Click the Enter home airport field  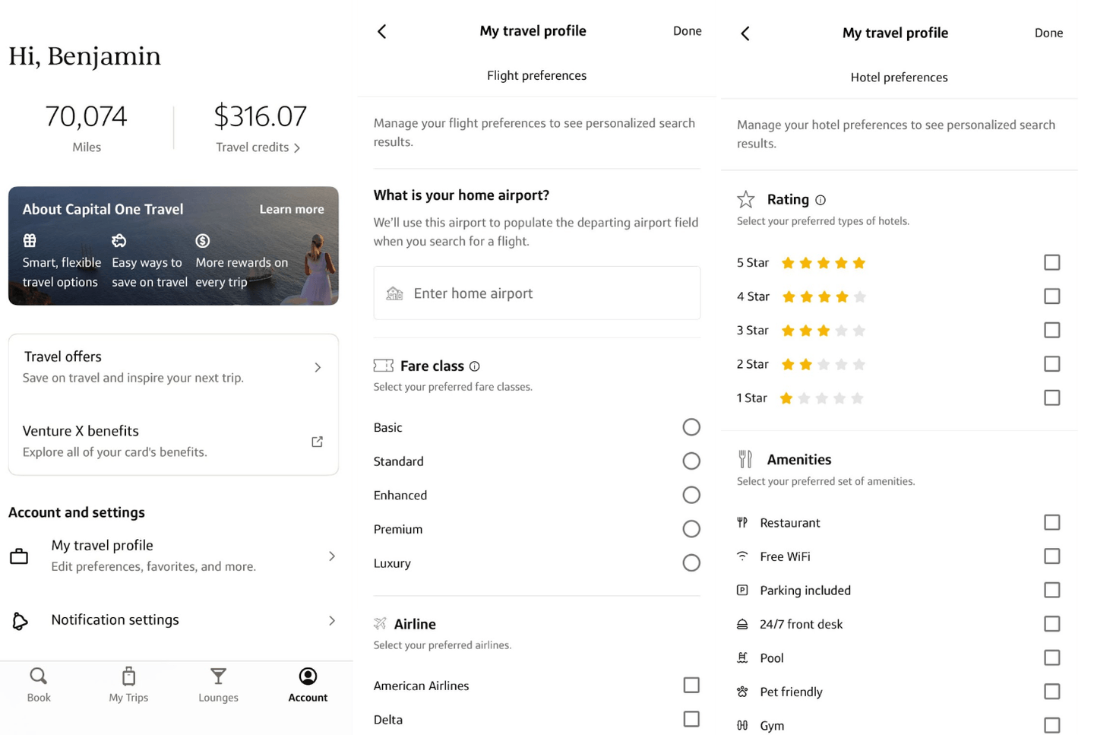[536, 293]
